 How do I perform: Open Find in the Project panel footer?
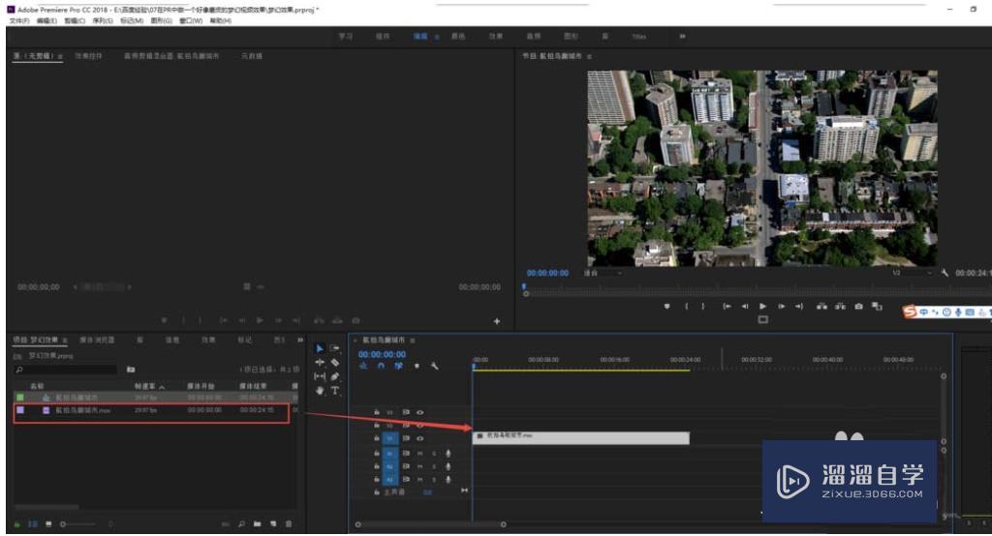pos(241,524)
